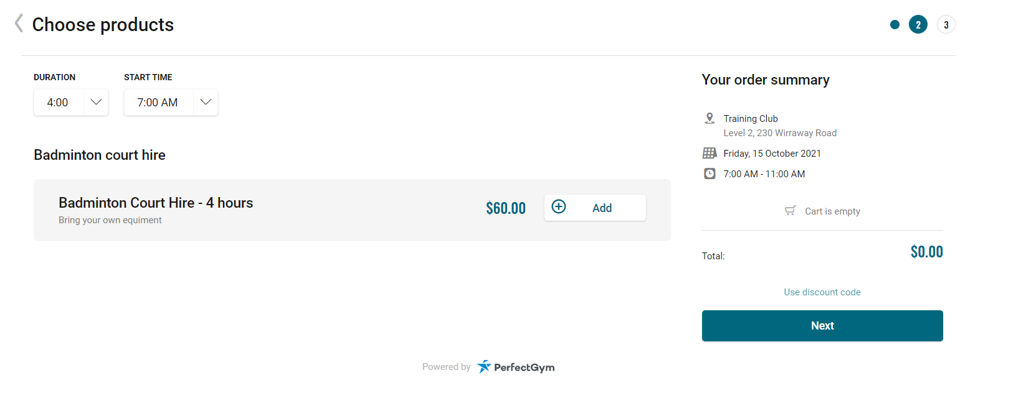Click the Badminton Court Hire - 4 hours title
The width and height of the screenshot is (1026, 411).
(156, 203)
